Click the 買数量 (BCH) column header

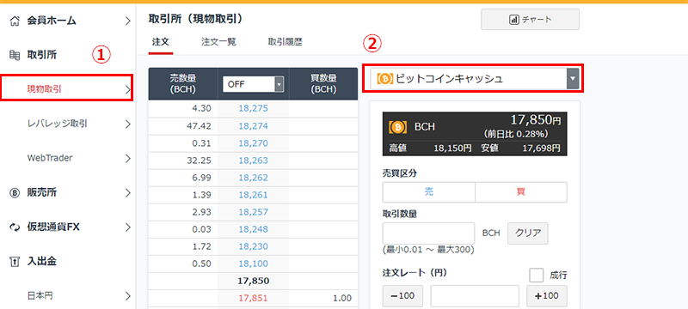323,84
